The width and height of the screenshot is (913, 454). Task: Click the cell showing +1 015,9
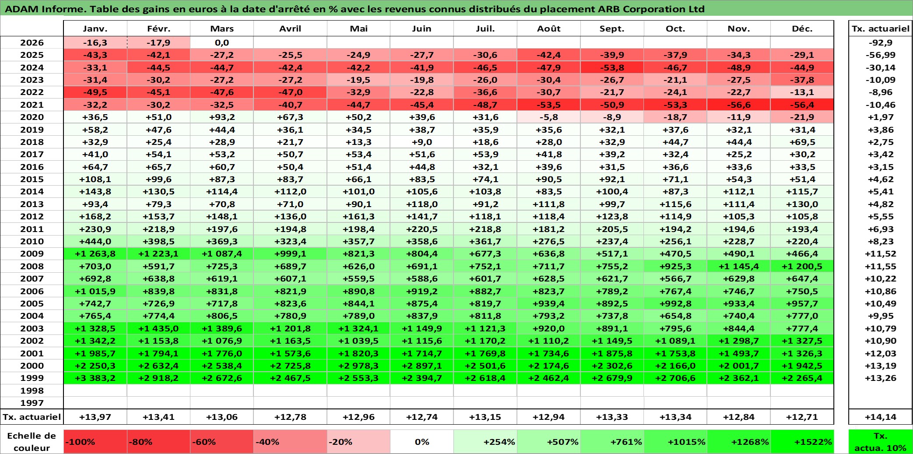[x=95, y=291]
